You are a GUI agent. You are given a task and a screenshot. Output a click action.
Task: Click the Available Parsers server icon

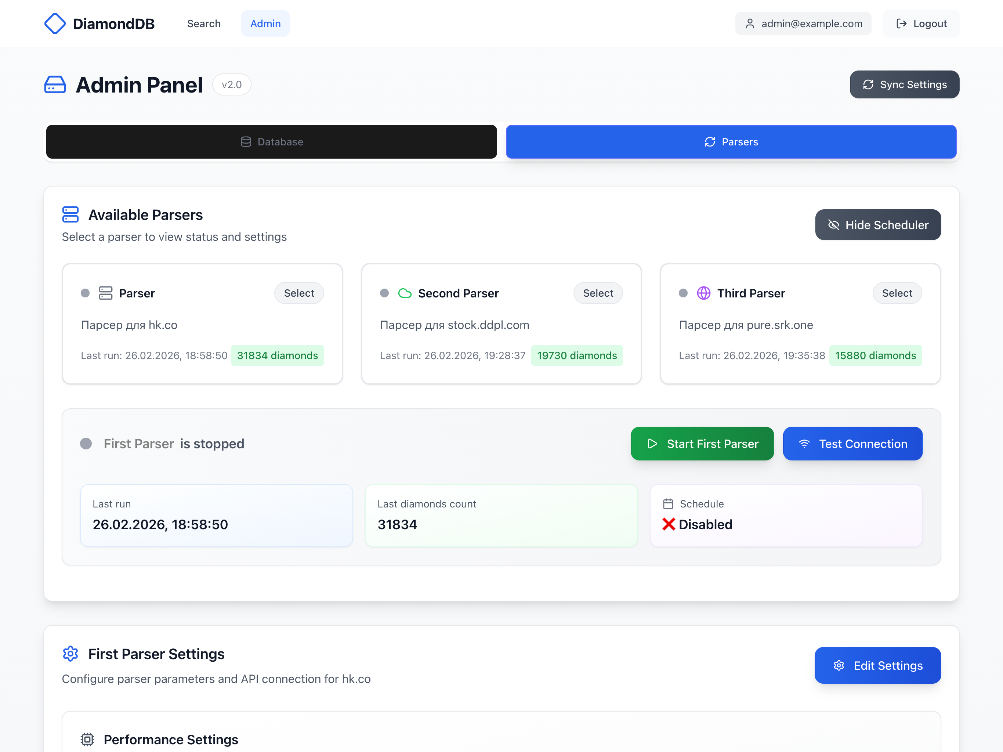(x=70, y=214)
